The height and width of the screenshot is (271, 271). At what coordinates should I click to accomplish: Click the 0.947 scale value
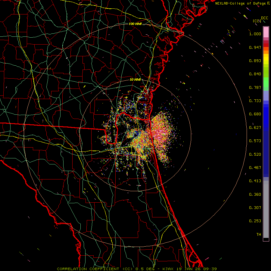tap(255, 47)
